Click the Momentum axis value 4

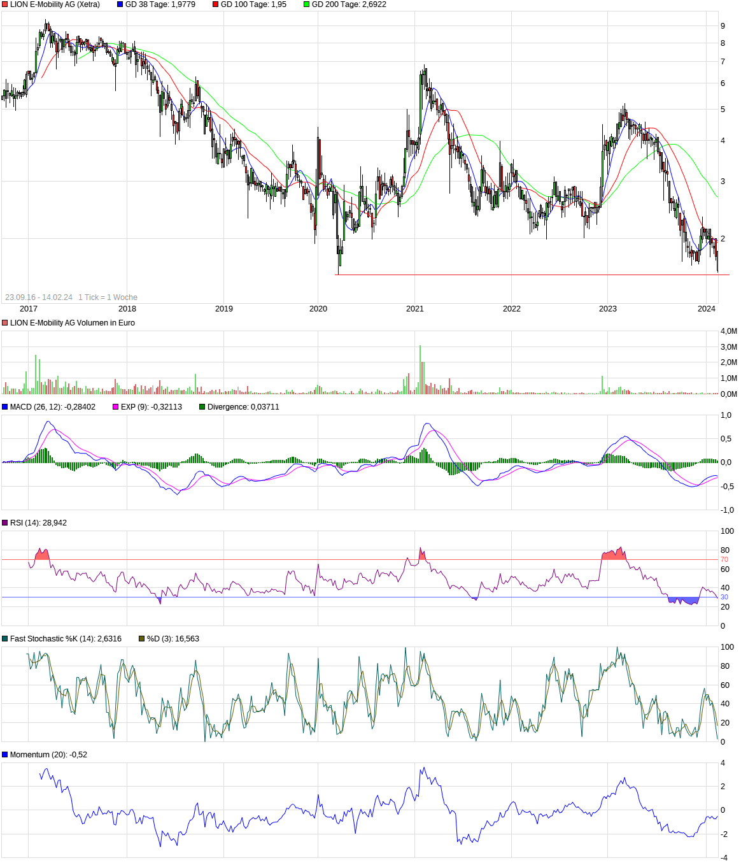point(723,763)
